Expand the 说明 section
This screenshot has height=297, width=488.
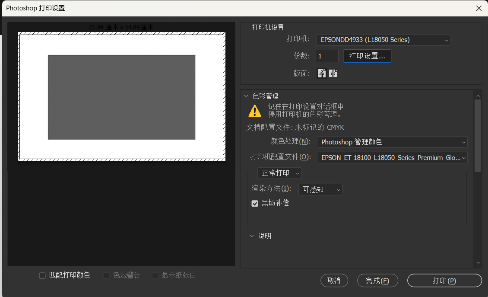point(252,236)
